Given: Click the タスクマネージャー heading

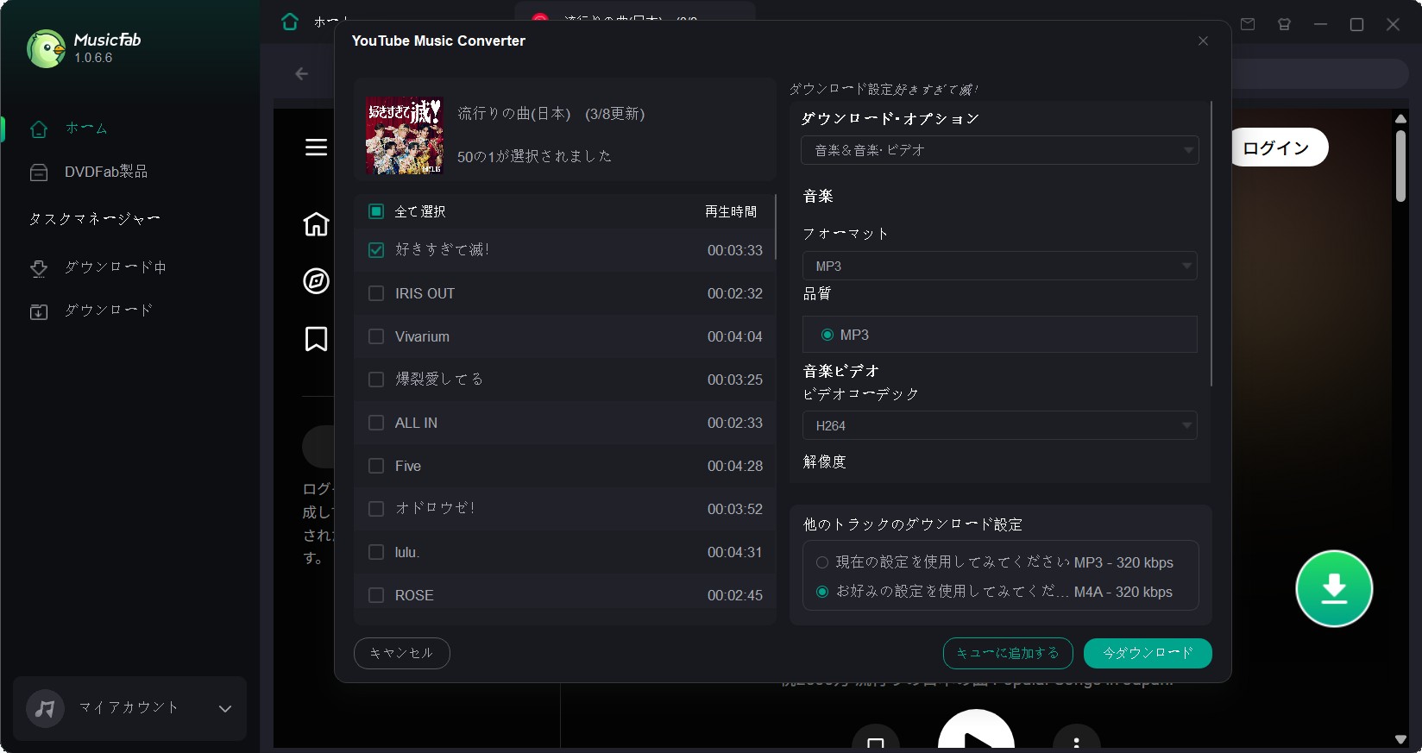Looking at the screenshot, I should (94, 219).
